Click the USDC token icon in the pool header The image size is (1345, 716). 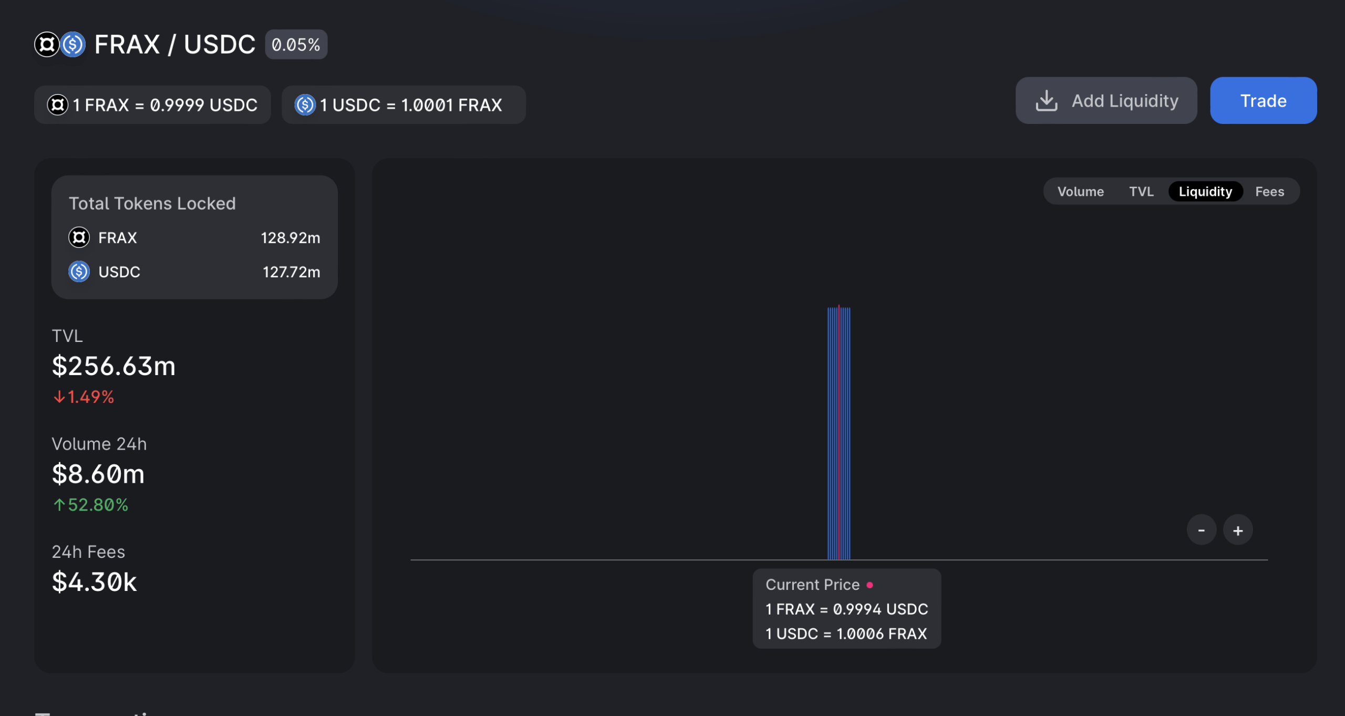click(73, 45)
